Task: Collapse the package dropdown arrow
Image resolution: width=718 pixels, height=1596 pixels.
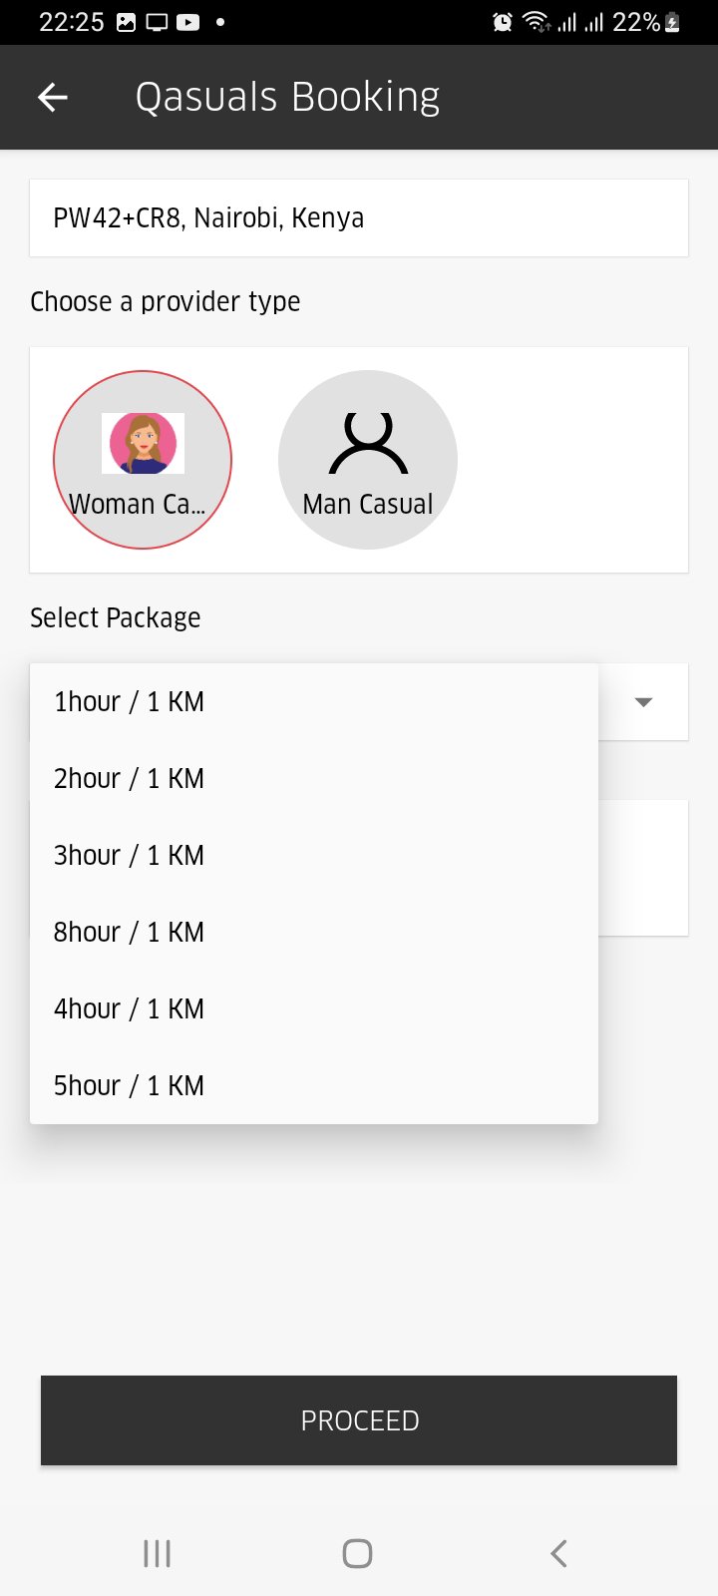Action: [x=644, y=702]
